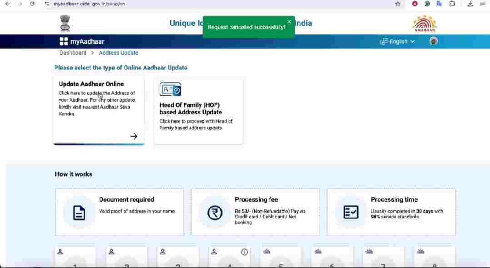
Task: Click the person icon on step 4 card
Action: (x=214, y=252)
